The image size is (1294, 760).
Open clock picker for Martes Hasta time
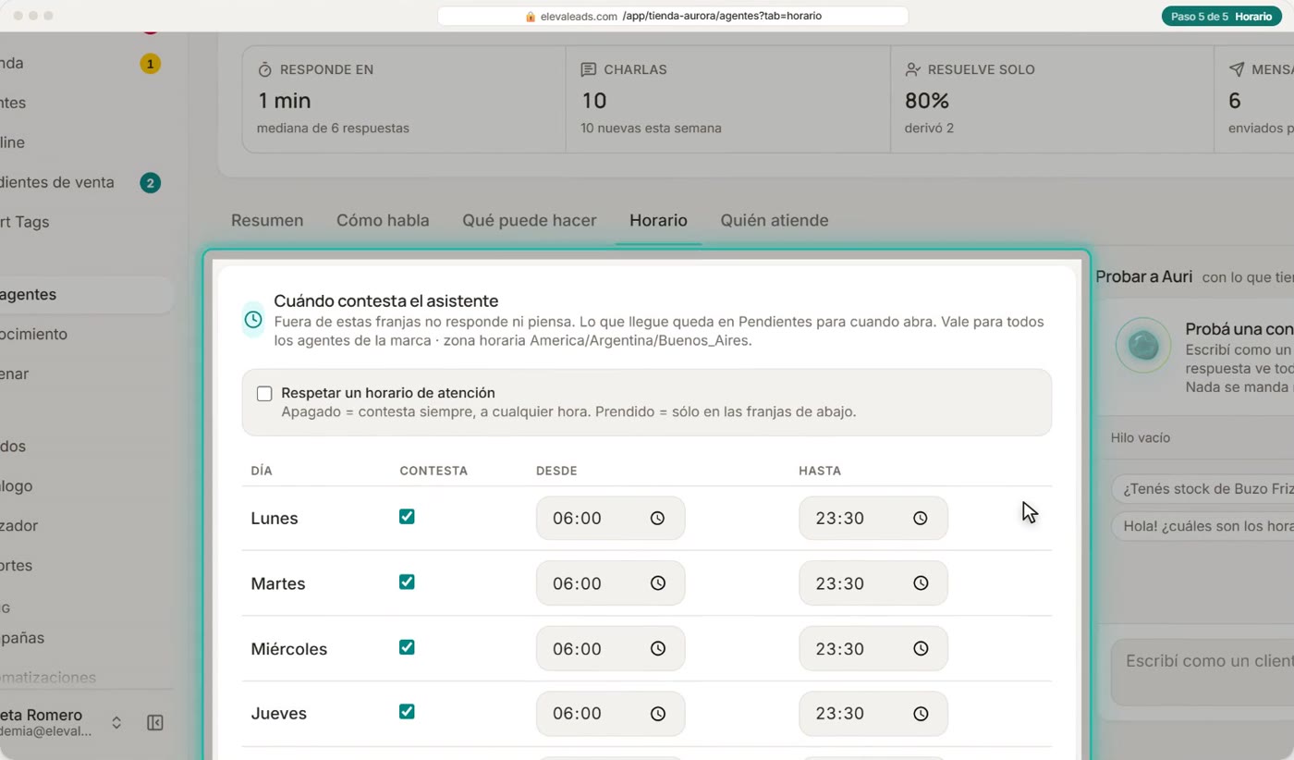pos(922,583)
